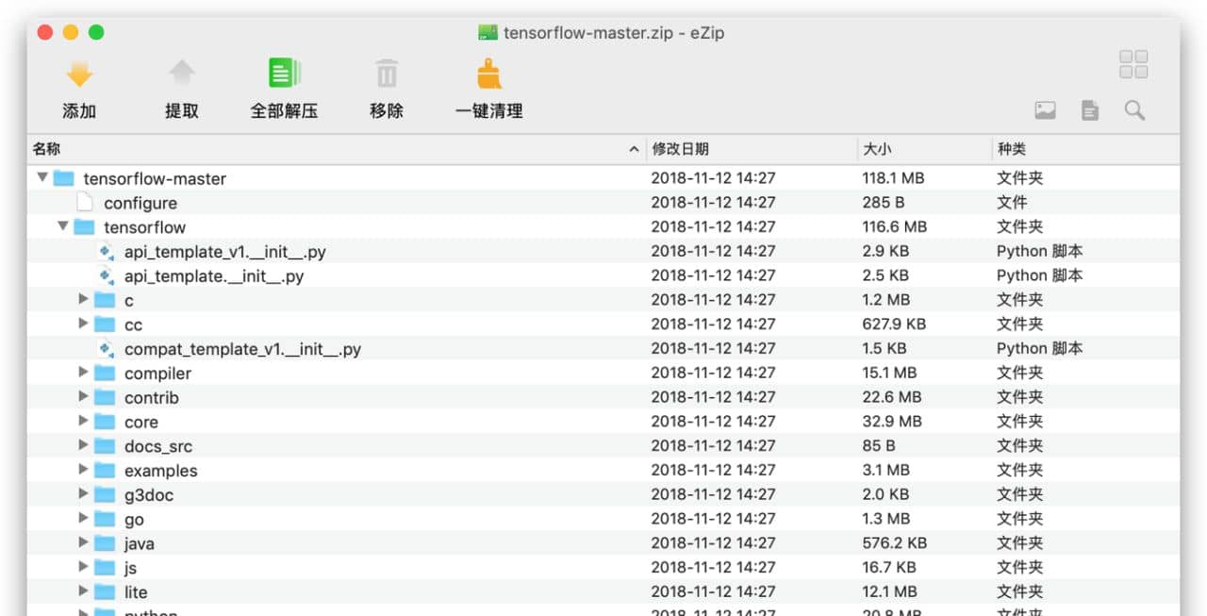Select the configure file row
This screenshot has width=1207, height=616.
coord(603,202)
